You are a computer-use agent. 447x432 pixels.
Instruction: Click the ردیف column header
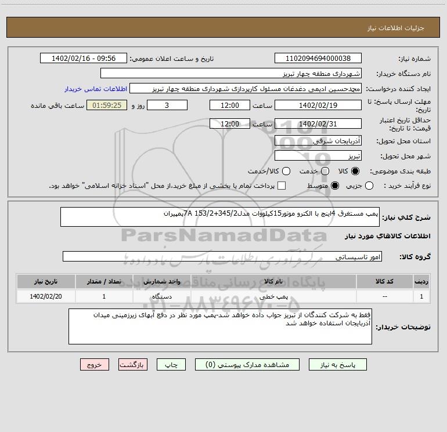[421, 281]
